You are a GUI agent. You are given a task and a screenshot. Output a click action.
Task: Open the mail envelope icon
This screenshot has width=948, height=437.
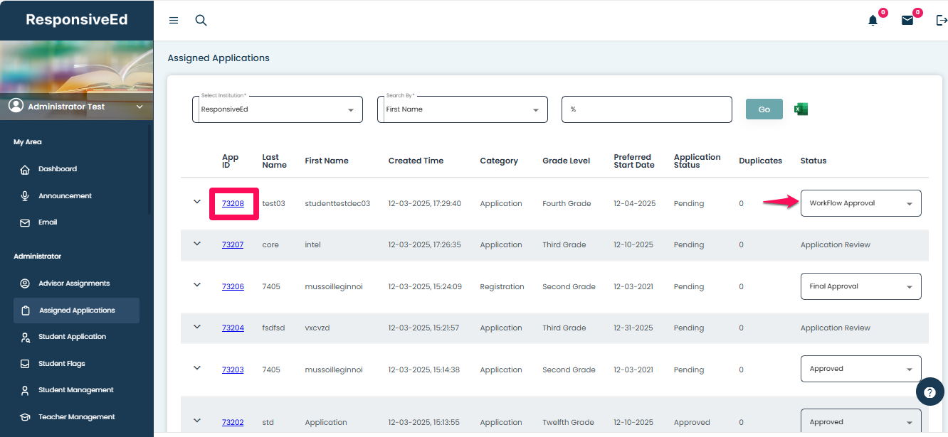coord(907,21)
